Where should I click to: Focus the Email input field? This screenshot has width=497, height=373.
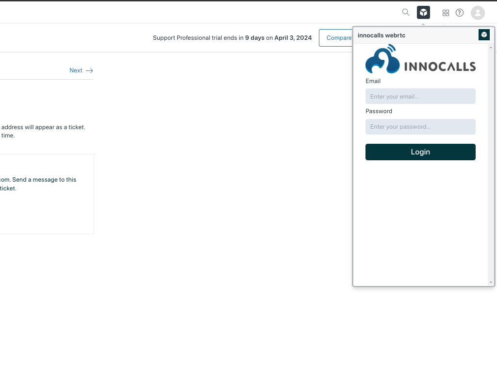420,96
